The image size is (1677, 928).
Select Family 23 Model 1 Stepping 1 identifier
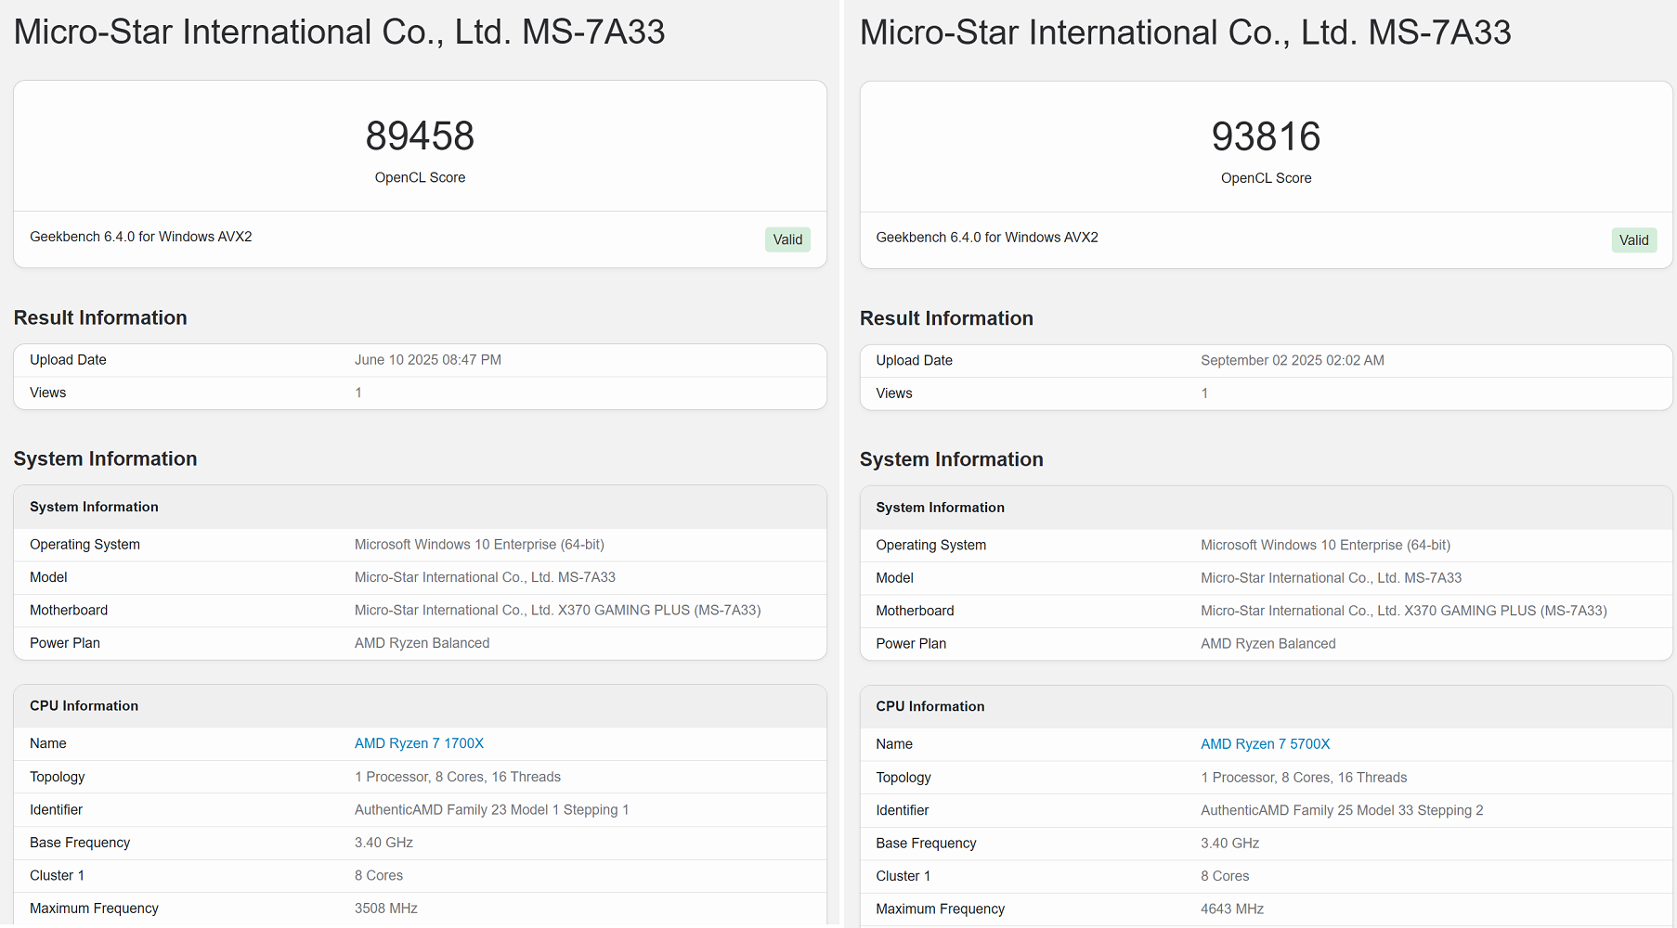pyautogui.click(x=492, y=810)
